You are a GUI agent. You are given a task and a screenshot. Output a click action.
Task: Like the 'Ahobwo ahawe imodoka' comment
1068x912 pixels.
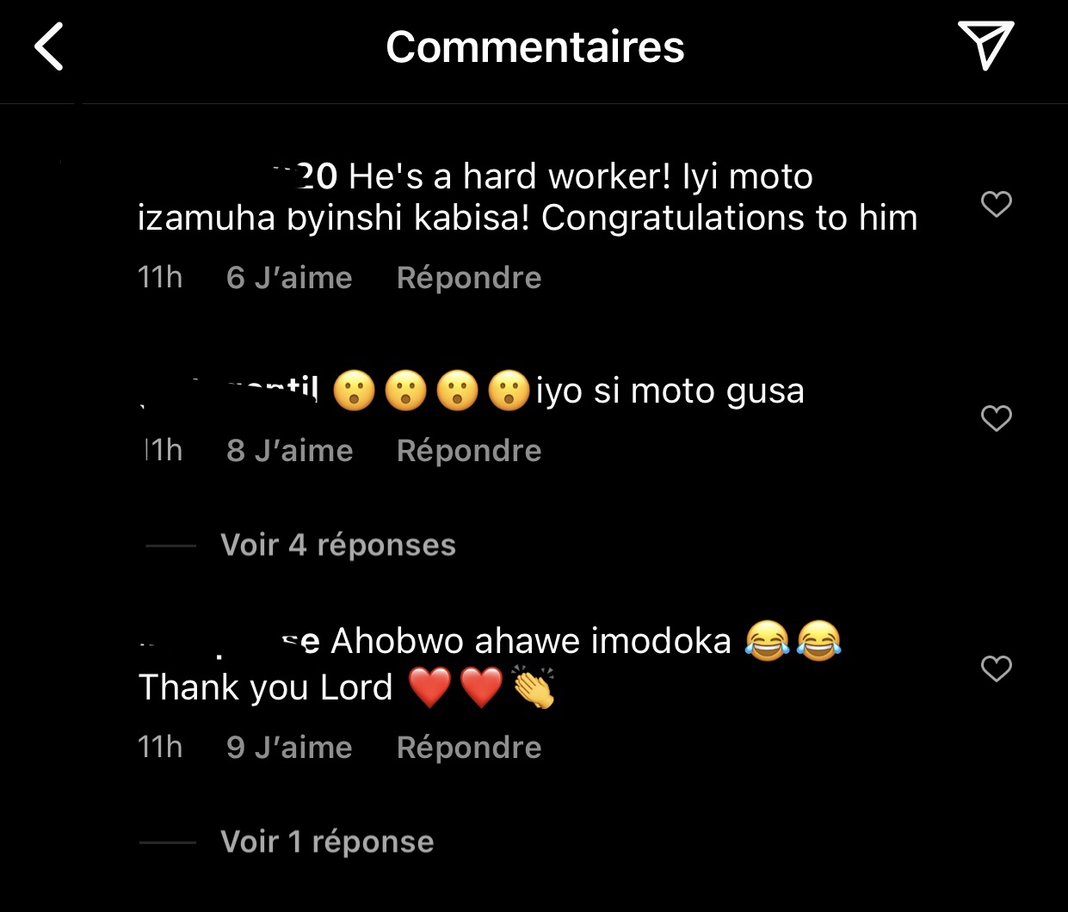point(997,669)
